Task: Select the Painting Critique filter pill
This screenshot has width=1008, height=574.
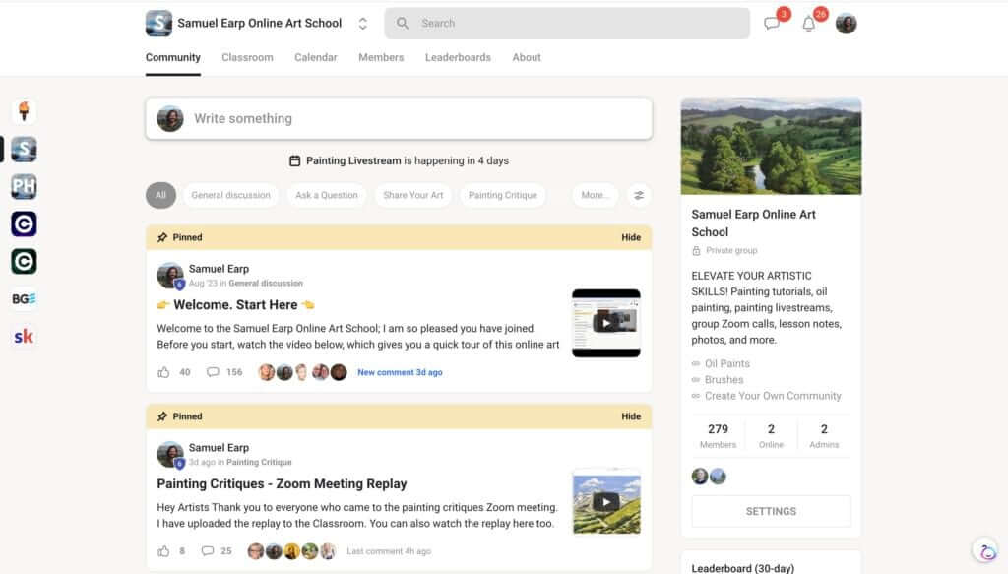Action: tap(503, 195)
